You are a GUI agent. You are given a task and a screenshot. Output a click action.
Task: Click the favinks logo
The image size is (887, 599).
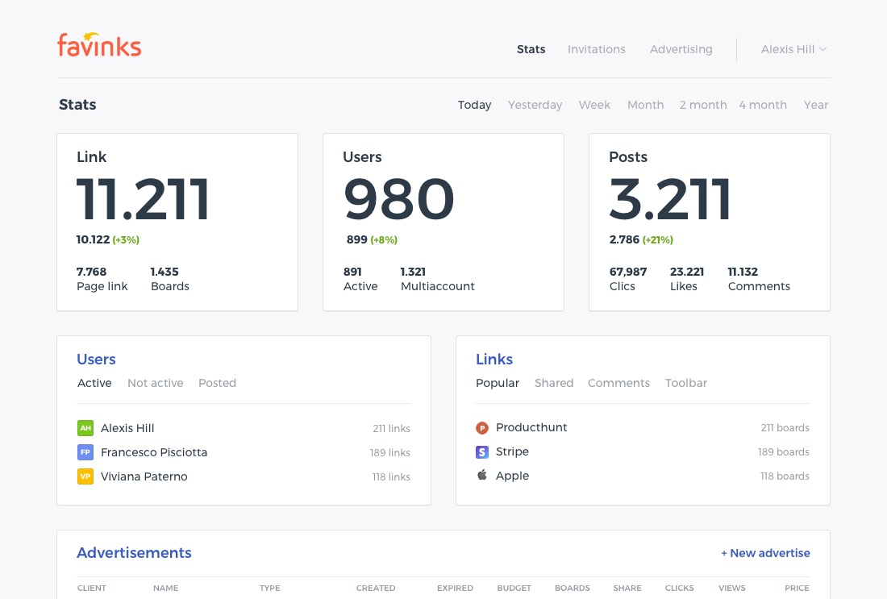pos(99,46)
